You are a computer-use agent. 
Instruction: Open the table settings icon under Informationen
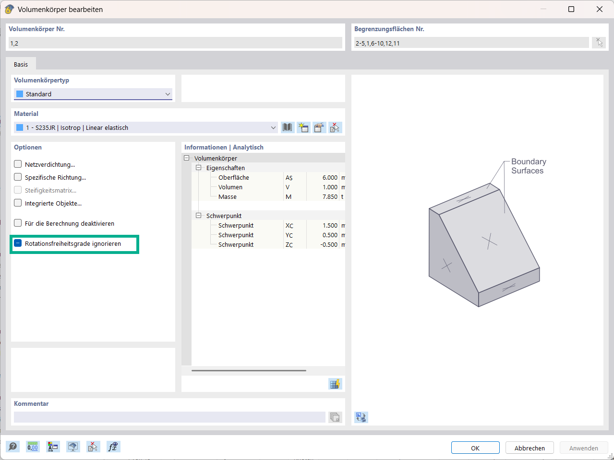click(x=335, y=384)
